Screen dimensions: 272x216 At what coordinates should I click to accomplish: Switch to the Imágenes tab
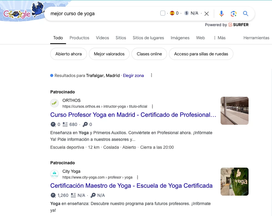coord(180,38)
